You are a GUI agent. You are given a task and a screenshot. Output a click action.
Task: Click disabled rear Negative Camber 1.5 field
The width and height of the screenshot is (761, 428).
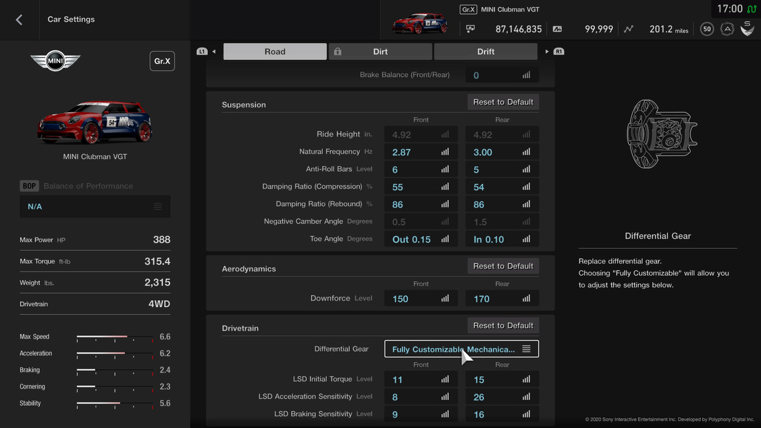click(x=502, y=222)
